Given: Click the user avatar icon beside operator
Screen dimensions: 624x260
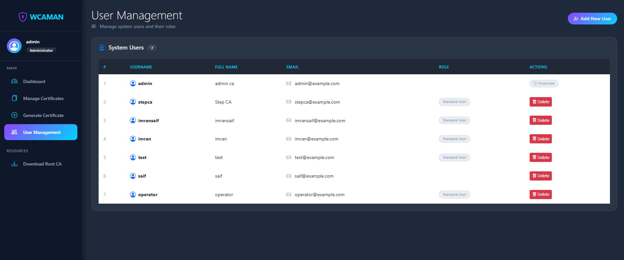Looking at the screenshot, I should point(133,195).
